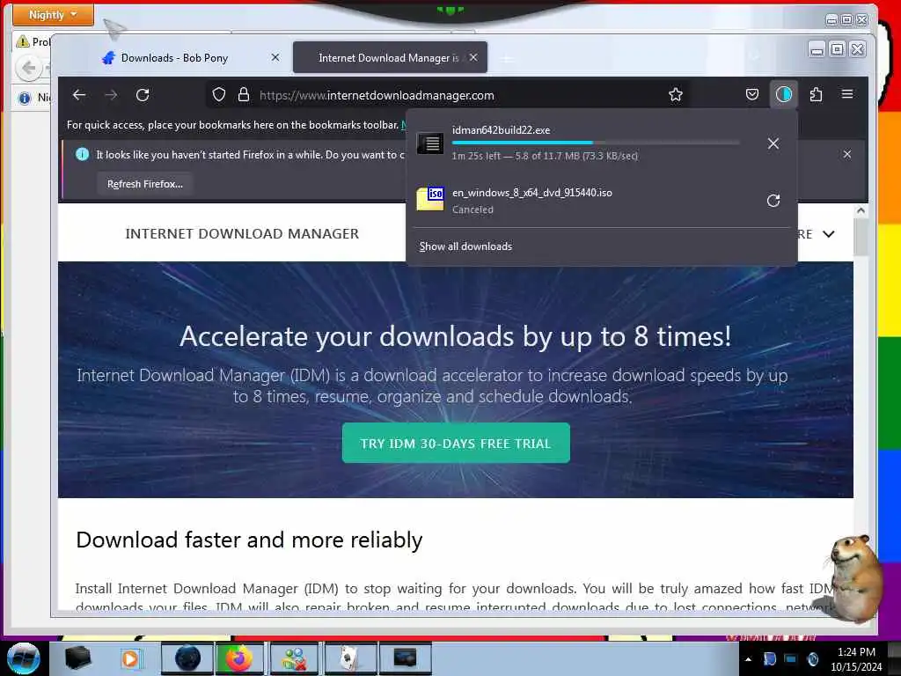
Task: Reload the Internet Download Manager page
Action: click(143, 95)
